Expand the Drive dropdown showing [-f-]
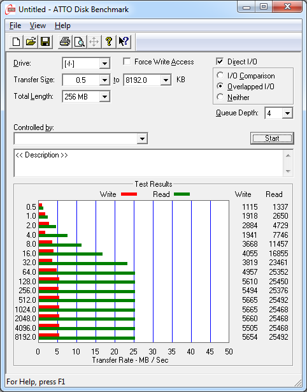This screenshot has height=392, width=307. click(104, 64)
